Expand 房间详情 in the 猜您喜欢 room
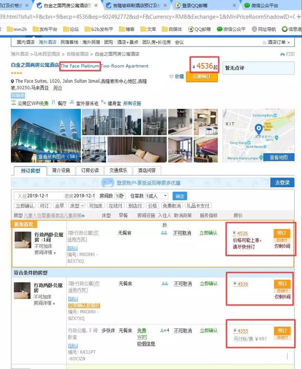 pyautogui.click(x=45, y=253)
